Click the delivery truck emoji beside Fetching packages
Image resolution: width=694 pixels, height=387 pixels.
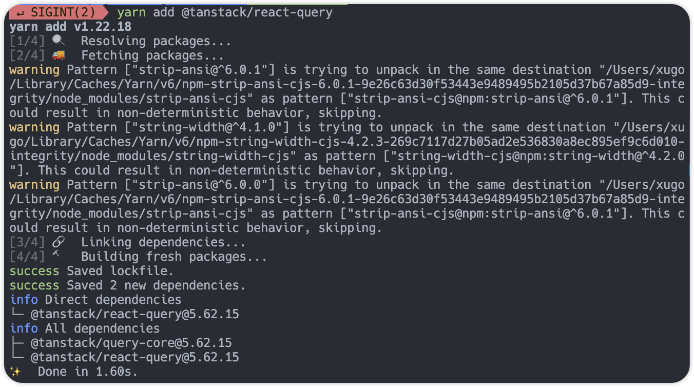click(59, 55)
